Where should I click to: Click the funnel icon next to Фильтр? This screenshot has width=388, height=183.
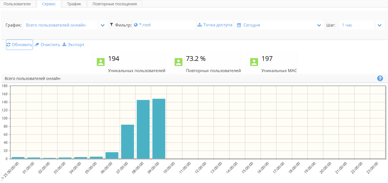click(x=112, y=25)
